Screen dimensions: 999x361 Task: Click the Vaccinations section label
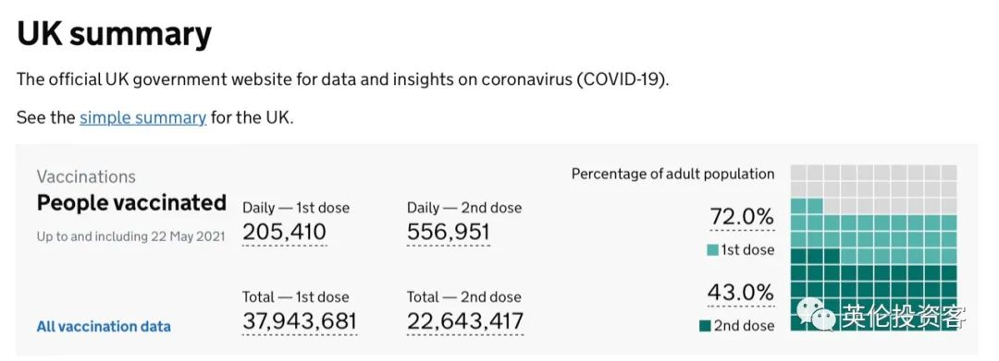[86, 176]
